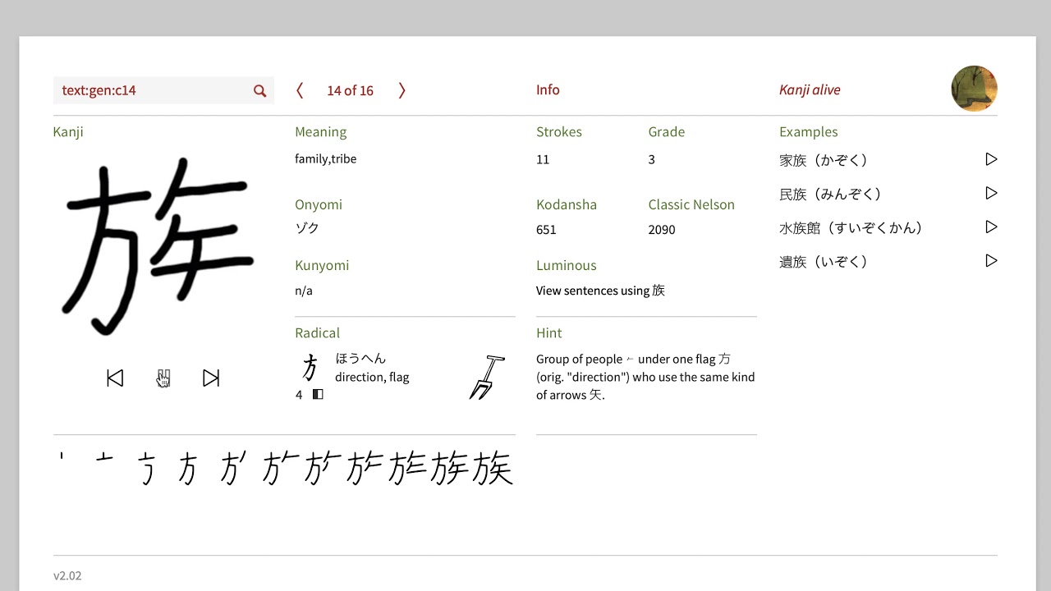
Task: Open the round profile image at top right
Action: coord(974,89)
